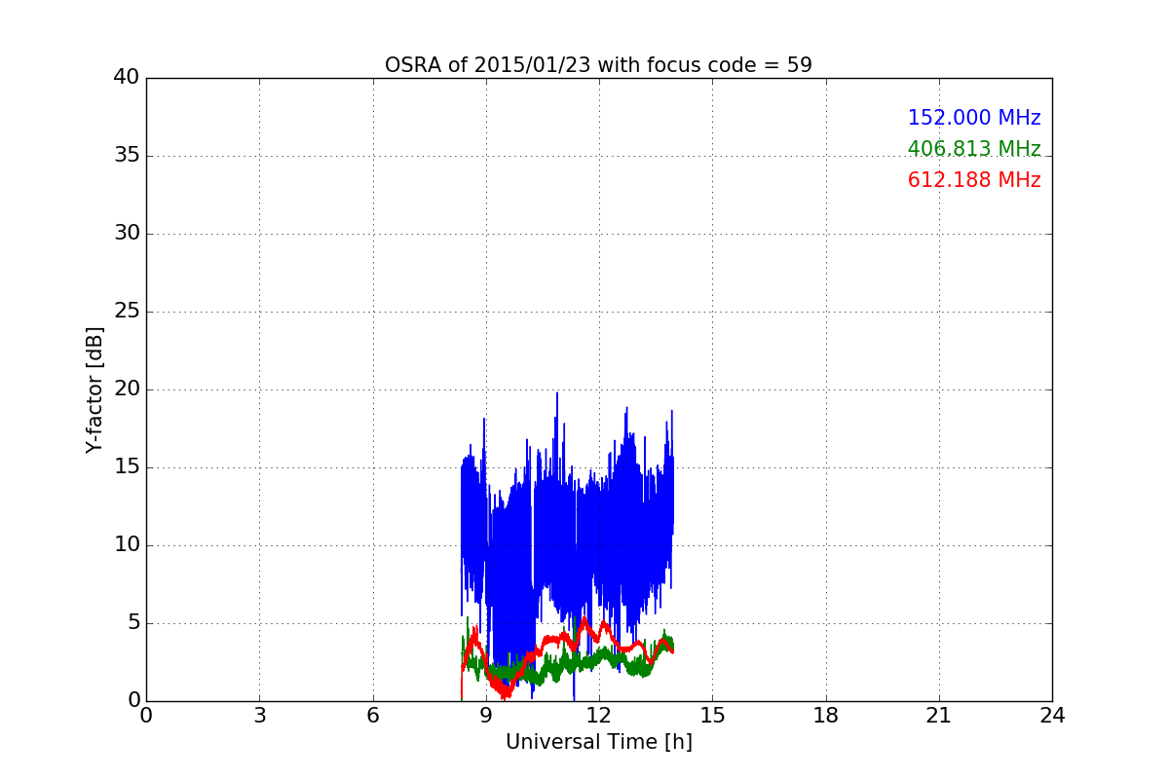Viewport: 1169px width, 779px height.
Task: Click the y-axis tick label 35
Action: pyautogui.click(x=127, y=156)
